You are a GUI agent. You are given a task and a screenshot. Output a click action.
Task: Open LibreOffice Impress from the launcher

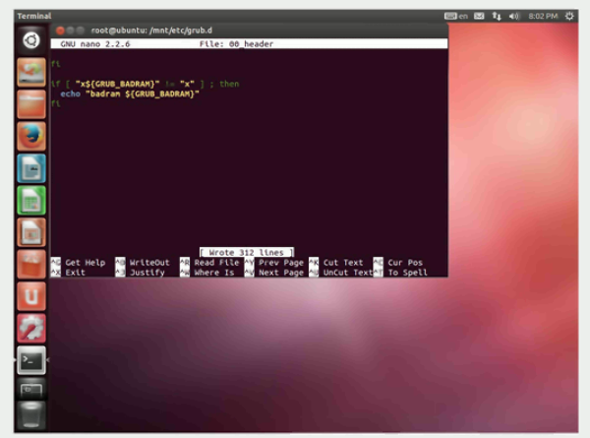(x=31, y=232)
